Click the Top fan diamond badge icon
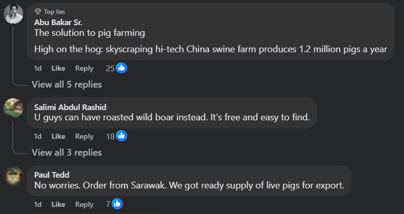Screen dimensions: 404x214 37,11
